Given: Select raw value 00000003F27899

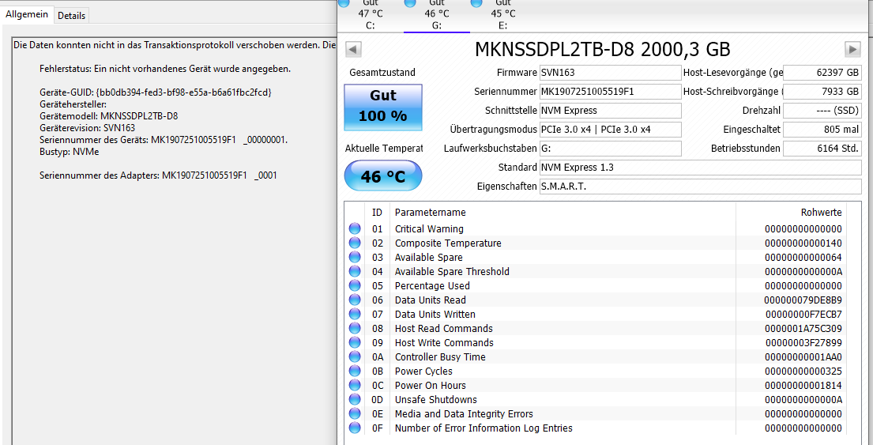Looking at the screenshot, I should click(803, 342).
